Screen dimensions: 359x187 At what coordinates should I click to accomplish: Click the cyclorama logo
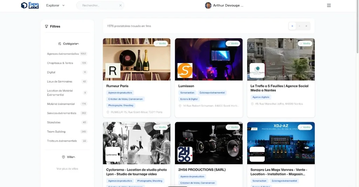pyautogui.click(x=113, y=154)
